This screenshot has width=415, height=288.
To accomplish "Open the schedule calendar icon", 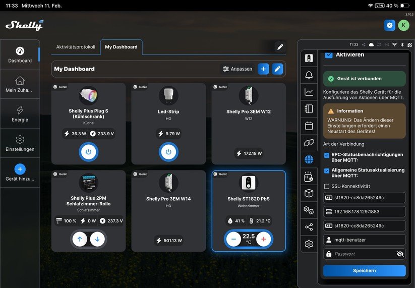I will (309, 126).
